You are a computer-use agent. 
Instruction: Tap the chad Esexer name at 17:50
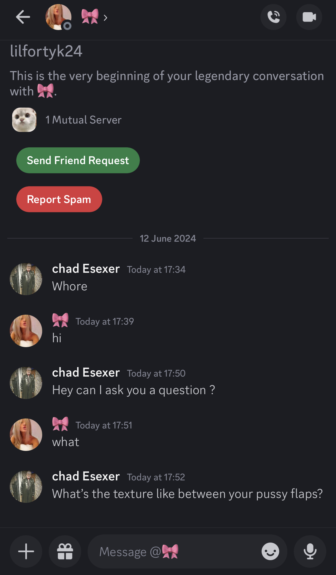point(86,373)
